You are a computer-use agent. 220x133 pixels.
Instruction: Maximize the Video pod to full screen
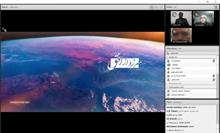[x=216, y=7]
